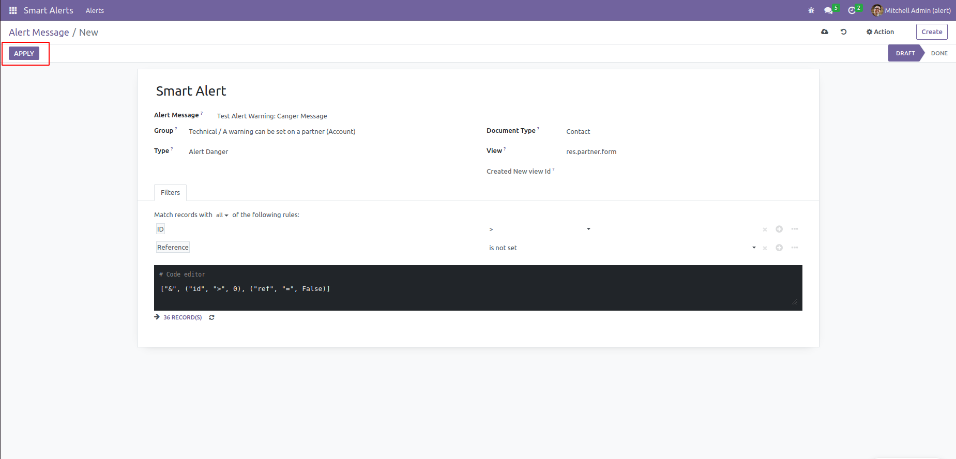Add a rule after the Reference row
Screen dimensions: 956x459
779,248
